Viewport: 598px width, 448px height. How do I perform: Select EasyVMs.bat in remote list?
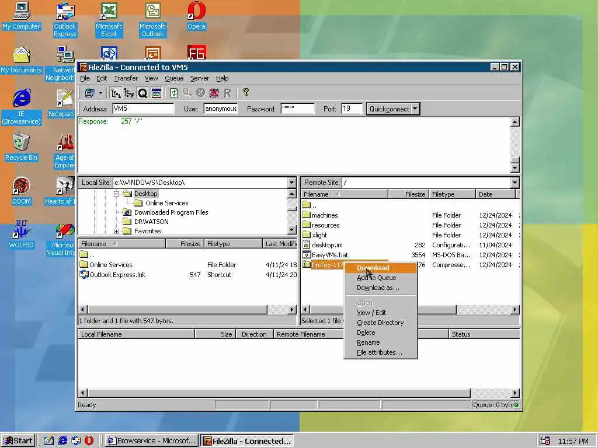(x=330, y=255)
